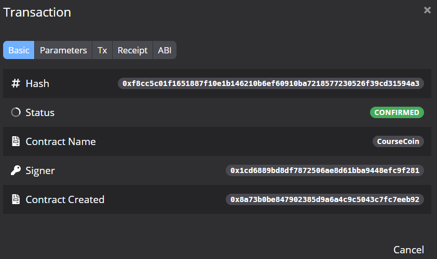Click the Signer row label
Viewport: 437px width, 259px height.
[x=40, y=170]
